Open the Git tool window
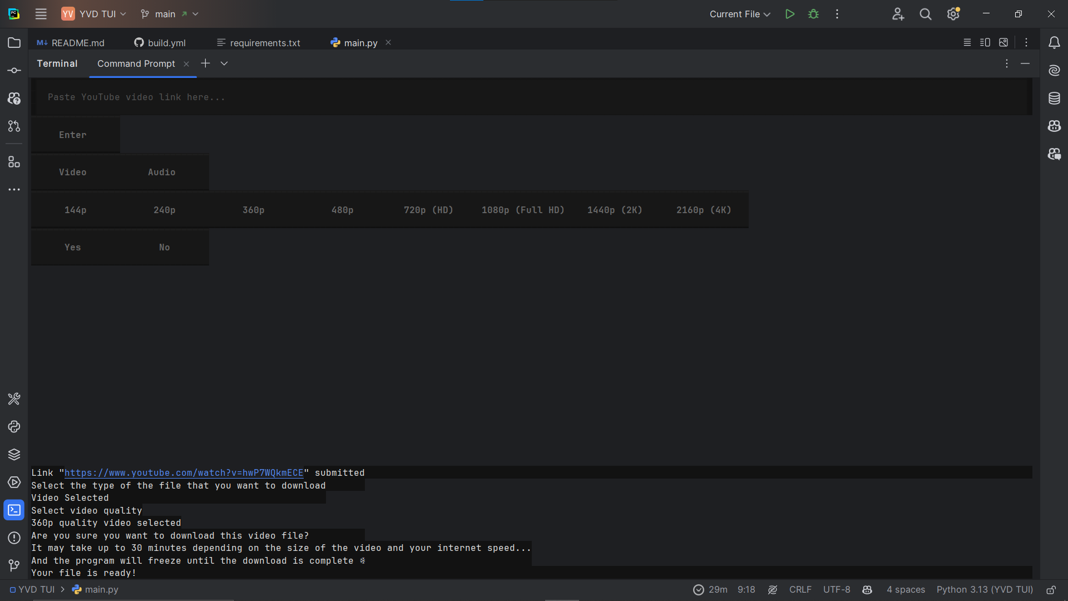The width and height of the screenshot is (1068, 601). [x=14, y=566]
